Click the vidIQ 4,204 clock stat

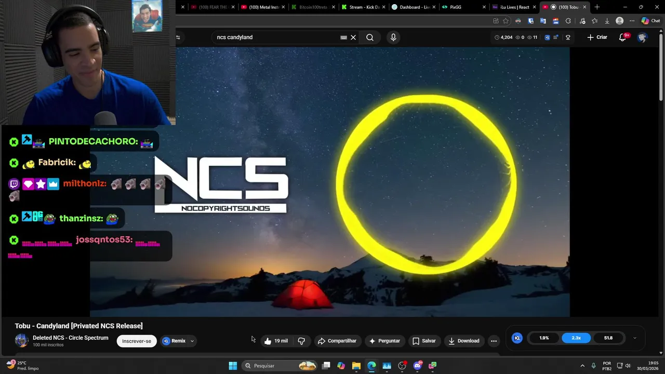click(x=503, y=37)
